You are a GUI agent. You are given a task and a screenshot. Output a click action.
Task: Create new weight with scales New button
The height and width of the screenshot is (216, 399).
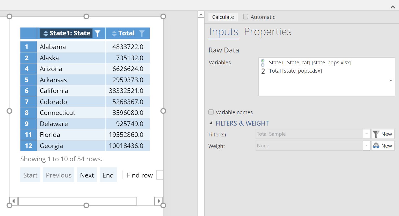coord(383,146)
